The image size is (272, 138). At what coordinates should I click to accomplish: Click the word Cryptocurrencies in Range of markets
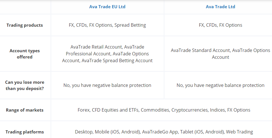pos(189,110)
